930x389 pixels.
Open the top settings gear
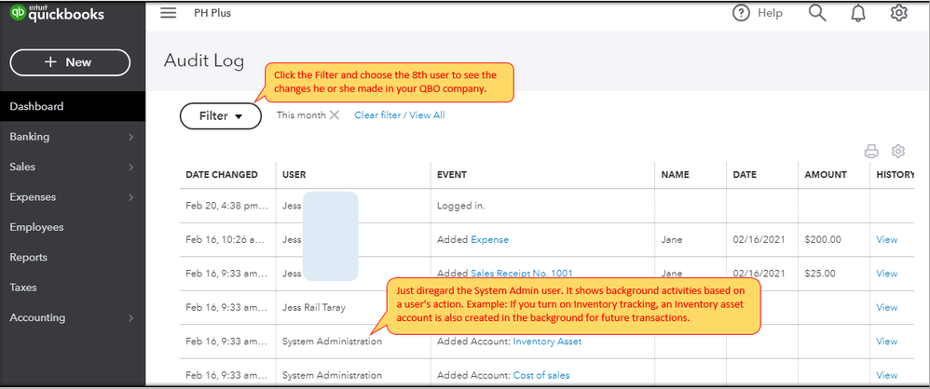click(x=899, y=13)
